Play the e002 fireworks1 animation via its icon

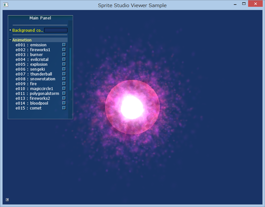click(64, 50)
